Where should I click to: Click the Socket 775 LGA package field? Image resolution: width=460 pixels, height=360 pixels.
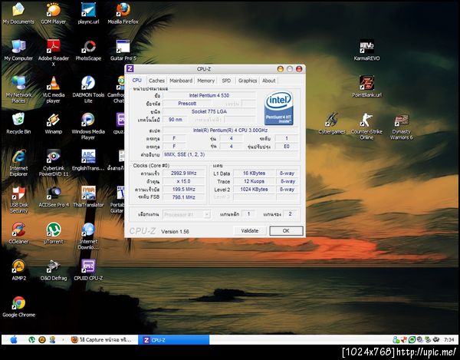(209, 111)
